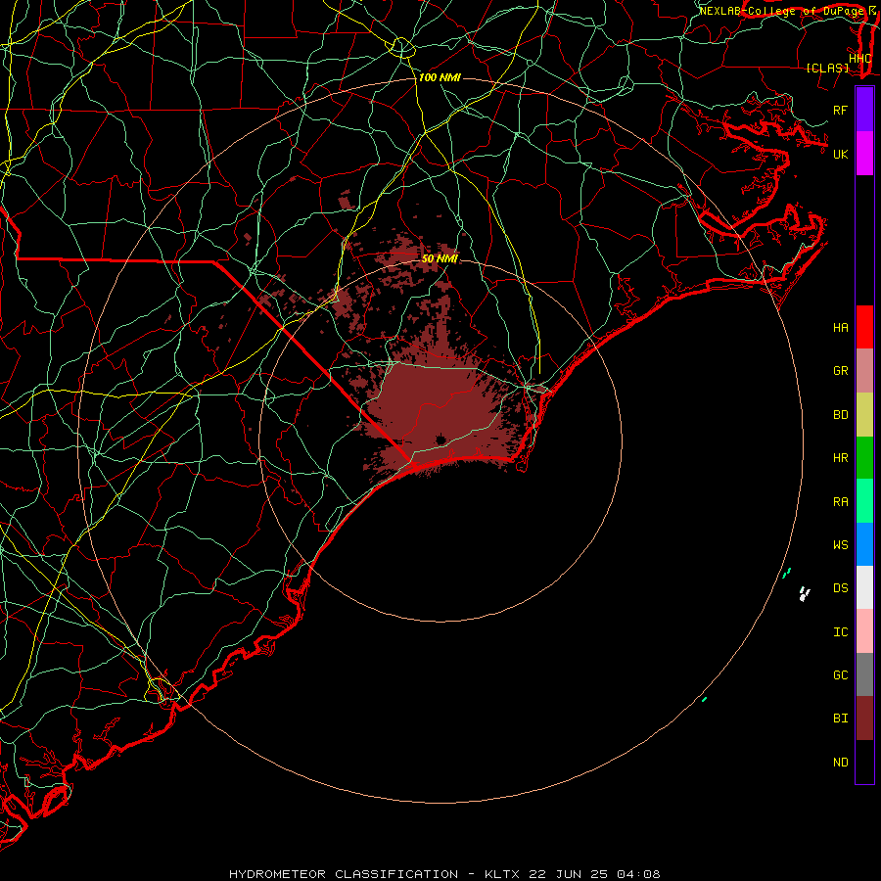Click the WS legend label

(x=840, y=545)
